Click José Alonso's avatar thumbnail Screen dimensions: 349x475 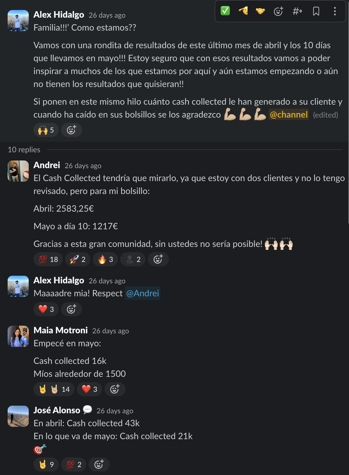(x=18, y=416)
